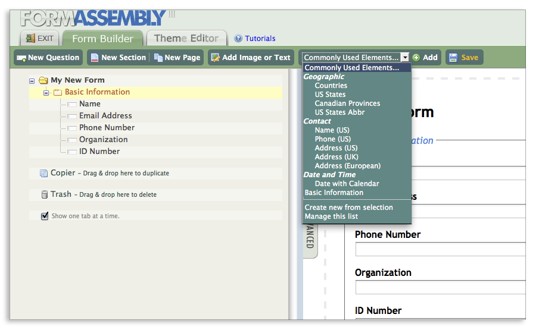Click the Organization label in form preview

click(x=383, y=273)
